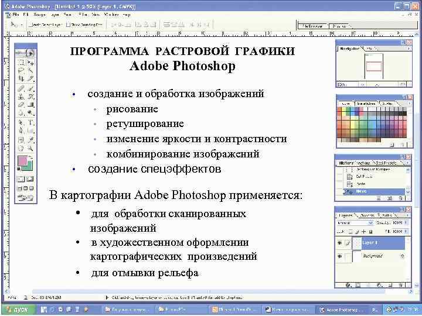Select the Hand tool
The image size is (422, 316).
point(21,148)
